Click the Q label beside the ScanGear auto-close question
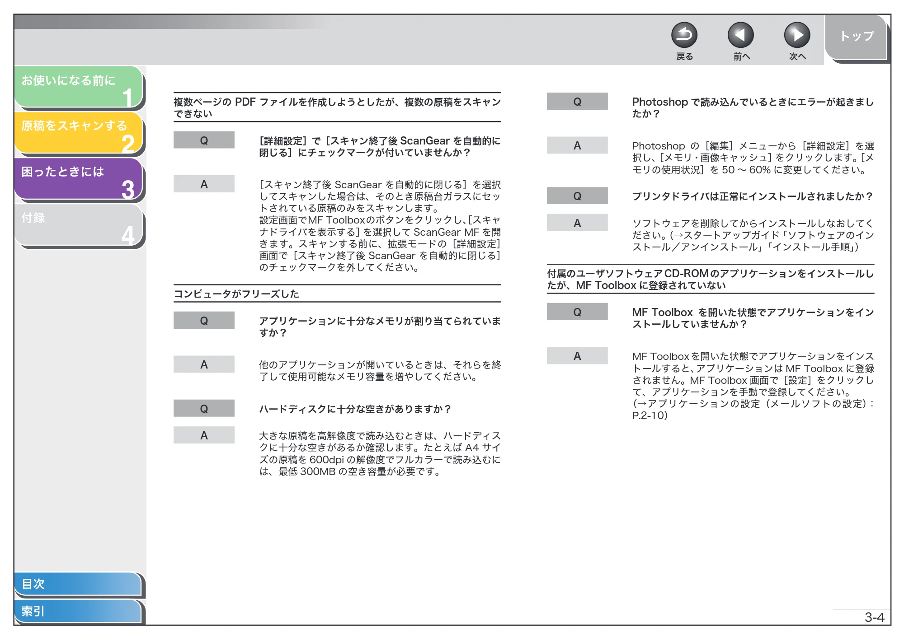904x639 pixels. (204, 140)
